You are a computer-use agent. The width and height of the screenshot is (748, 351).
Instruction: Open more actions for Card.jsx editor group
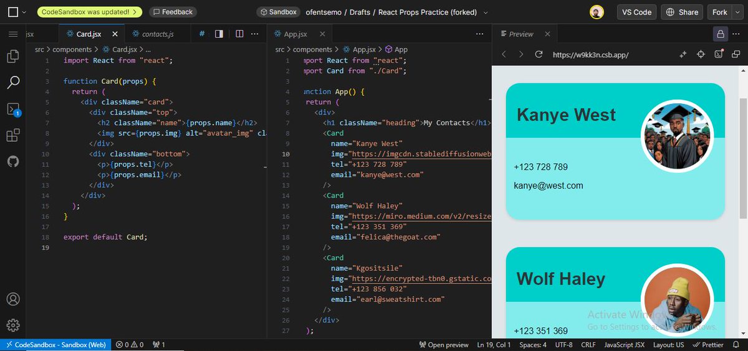[x=253, y=34]
